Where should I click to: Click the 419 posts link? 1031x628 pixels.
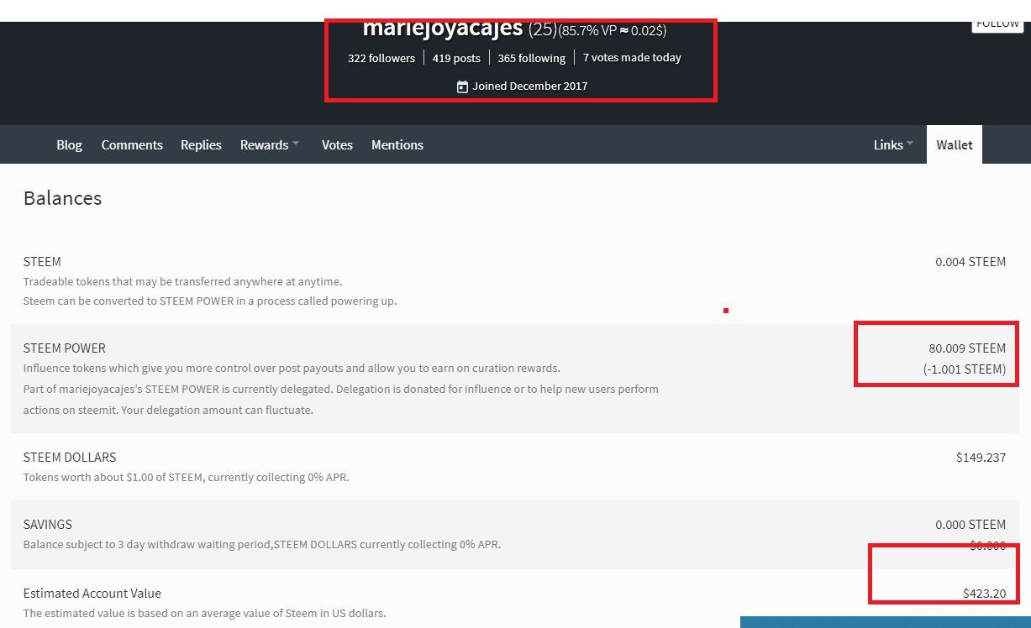pos(456,58)
